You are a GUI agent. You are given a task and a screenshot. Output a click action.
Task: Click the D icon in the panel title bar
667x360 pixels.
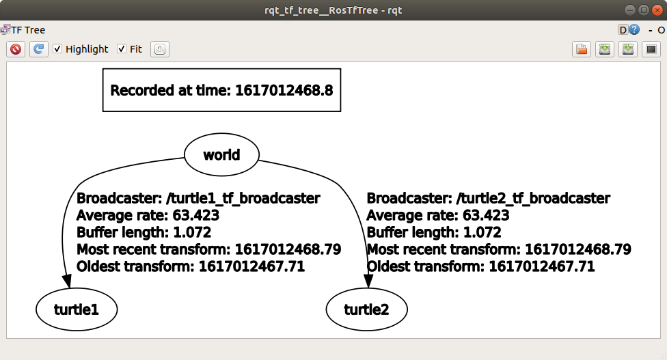623,30
